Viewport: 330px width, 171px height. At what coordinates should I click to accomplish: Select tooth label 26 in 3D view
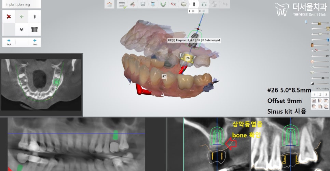pyautogui.click(x=188, y=58)
